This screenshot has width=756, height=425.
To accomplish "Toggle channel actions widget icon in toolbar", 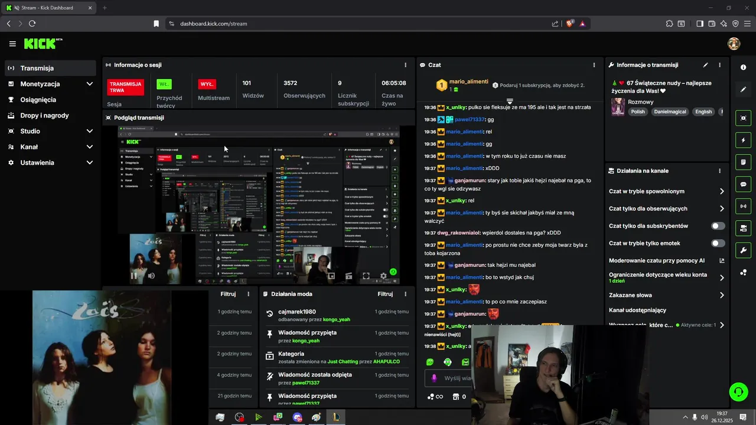I will 744,228.
